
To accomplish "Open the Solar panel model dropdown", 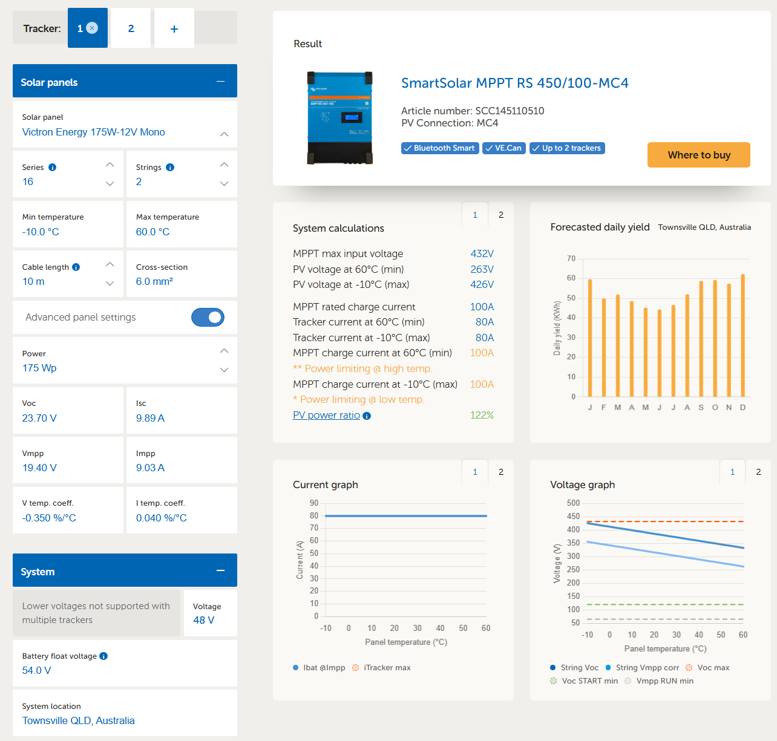I will pyautogui.click(x=125, y=125).
